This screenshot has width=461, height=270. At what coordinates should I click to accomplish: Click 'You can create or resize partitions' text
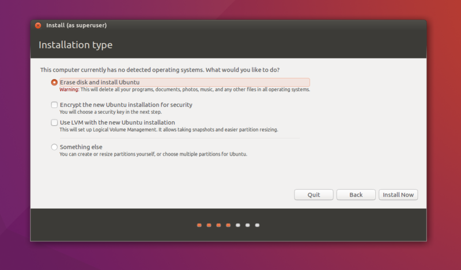coord(153,154)
